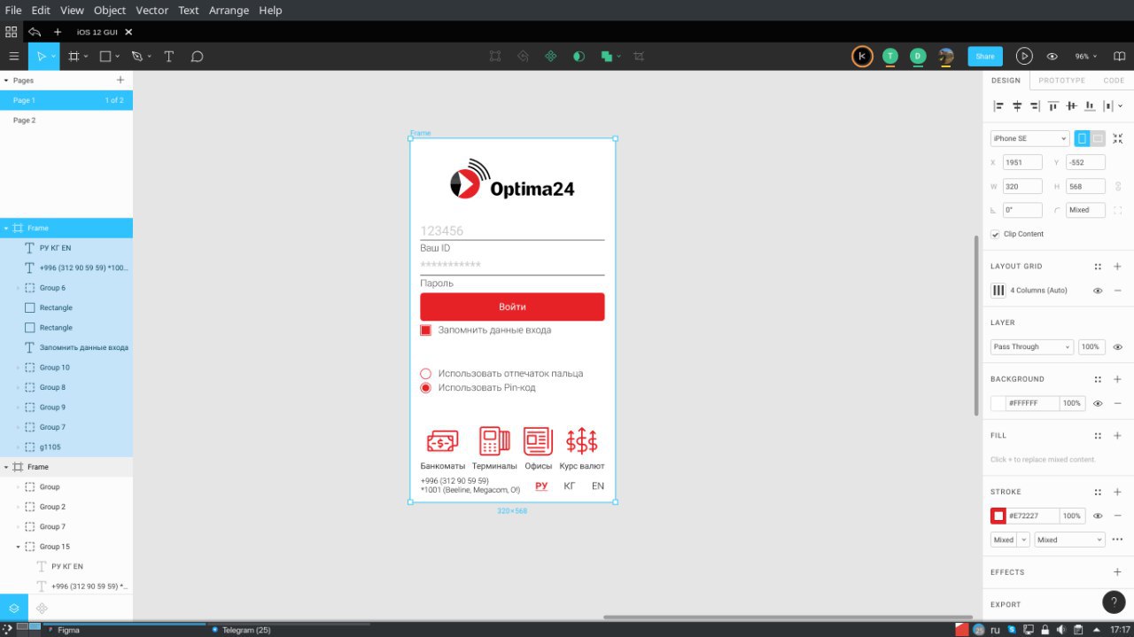1134x637 pixels.
Task: Select the g1105 layer
Action: (66, 447)
